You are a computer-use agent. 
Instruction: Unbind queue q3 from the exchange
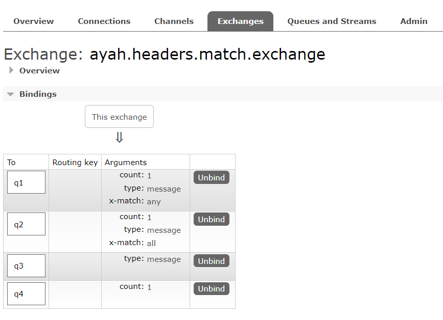point(211,260)
